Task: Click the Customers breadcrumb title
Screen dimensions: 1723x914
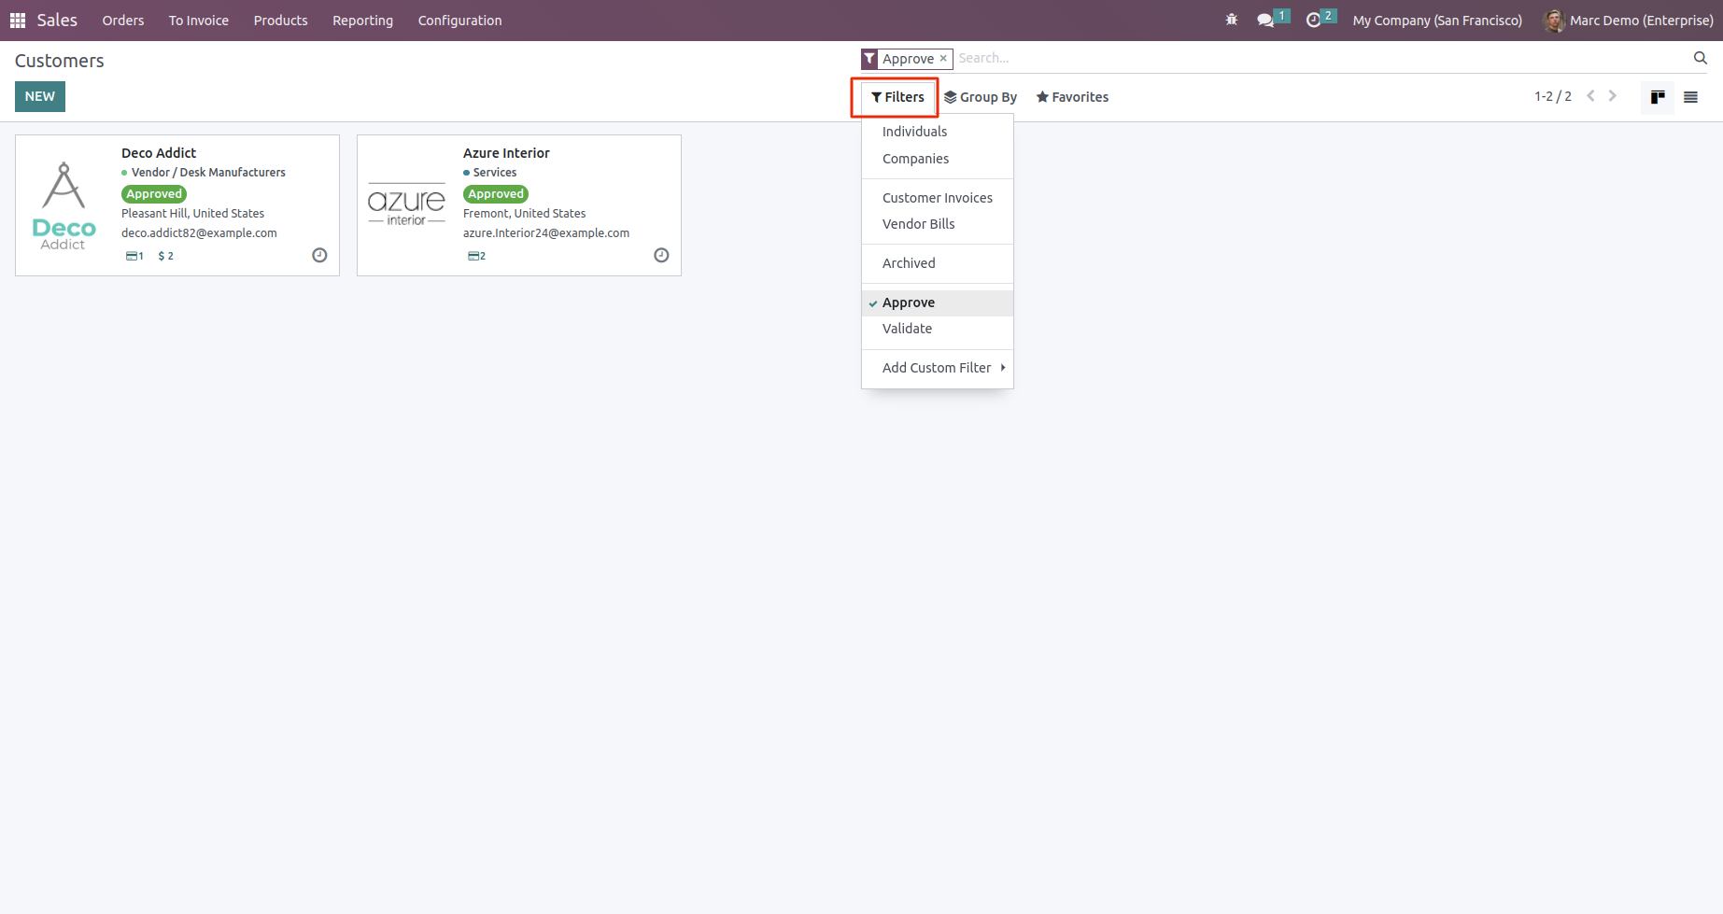Action: (60, 61)
